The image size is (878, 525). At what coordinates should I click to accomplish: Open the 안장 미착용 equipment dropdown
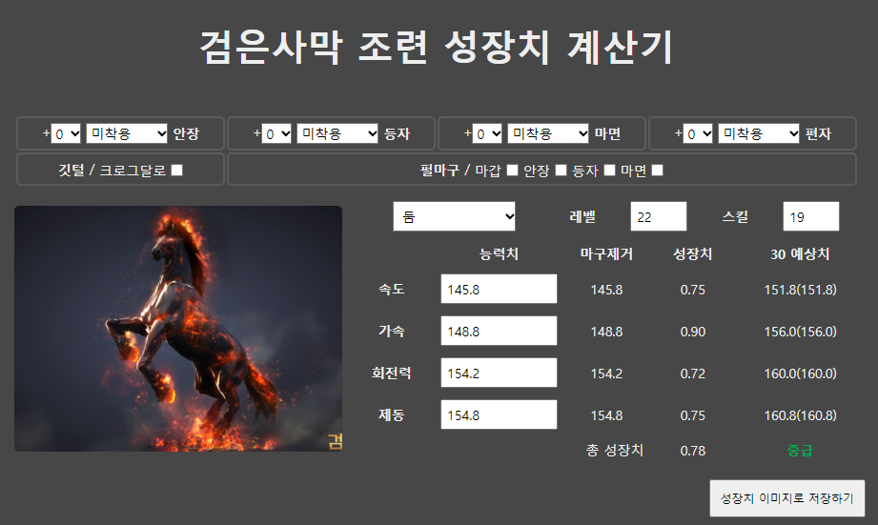127,134
